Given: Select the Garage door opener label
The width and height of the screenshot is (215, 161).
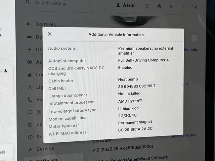Looking at the screenshot, I should point(68,96).
